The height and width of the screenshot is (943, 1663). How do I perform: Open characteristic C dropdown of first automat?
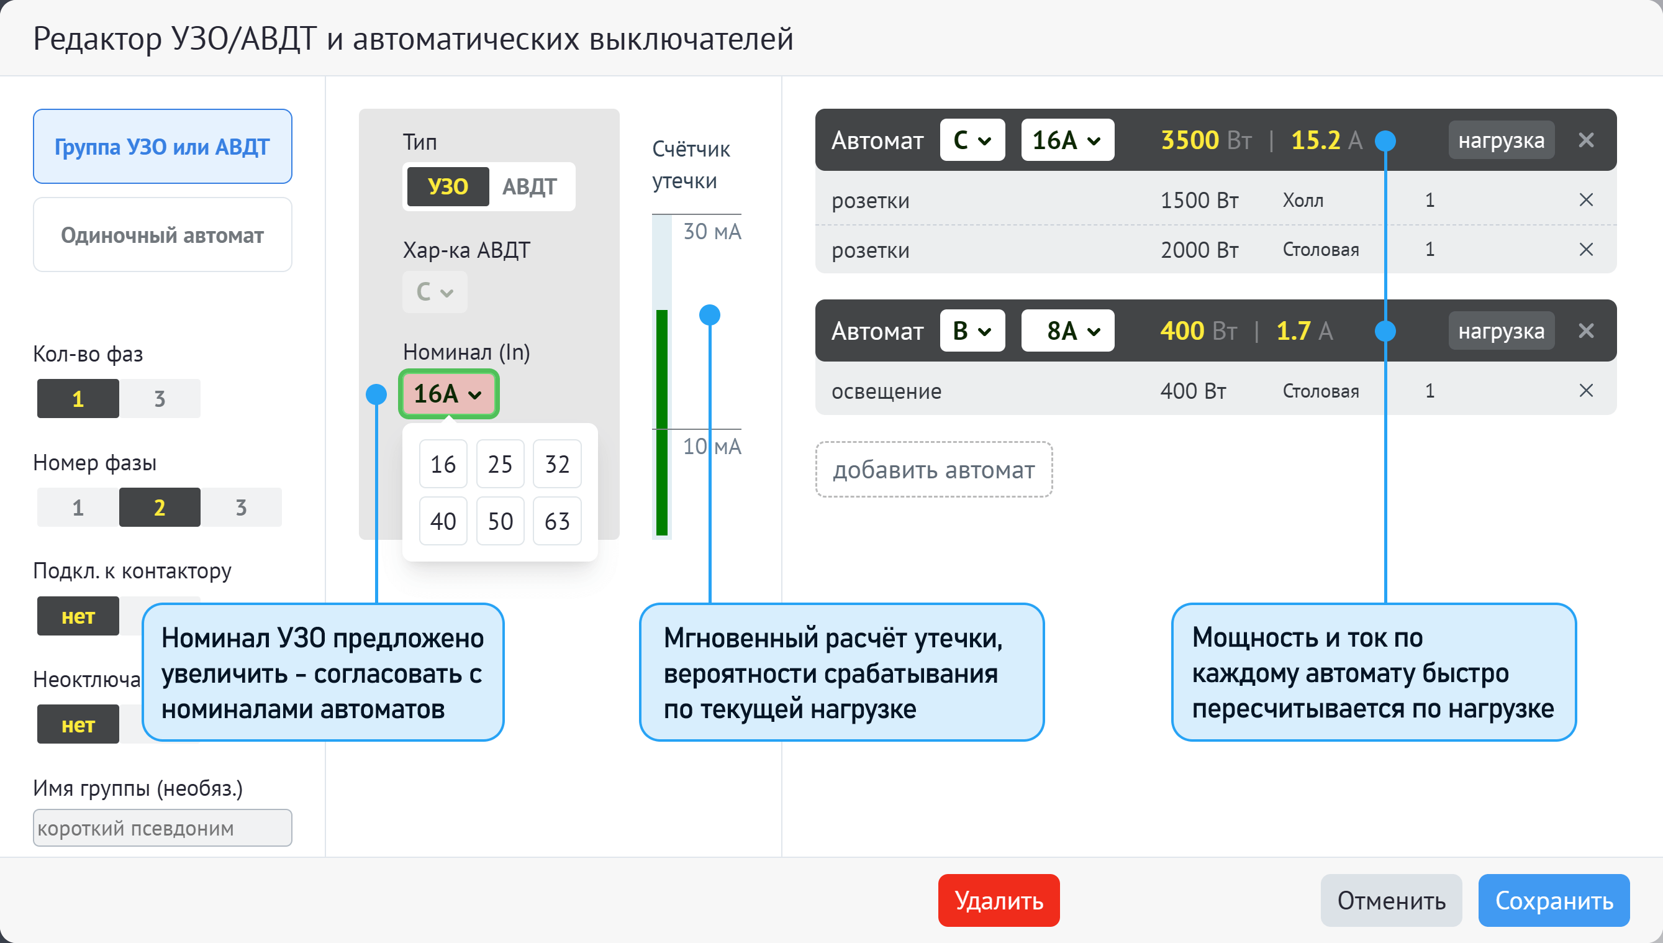(x=972, y=140)
